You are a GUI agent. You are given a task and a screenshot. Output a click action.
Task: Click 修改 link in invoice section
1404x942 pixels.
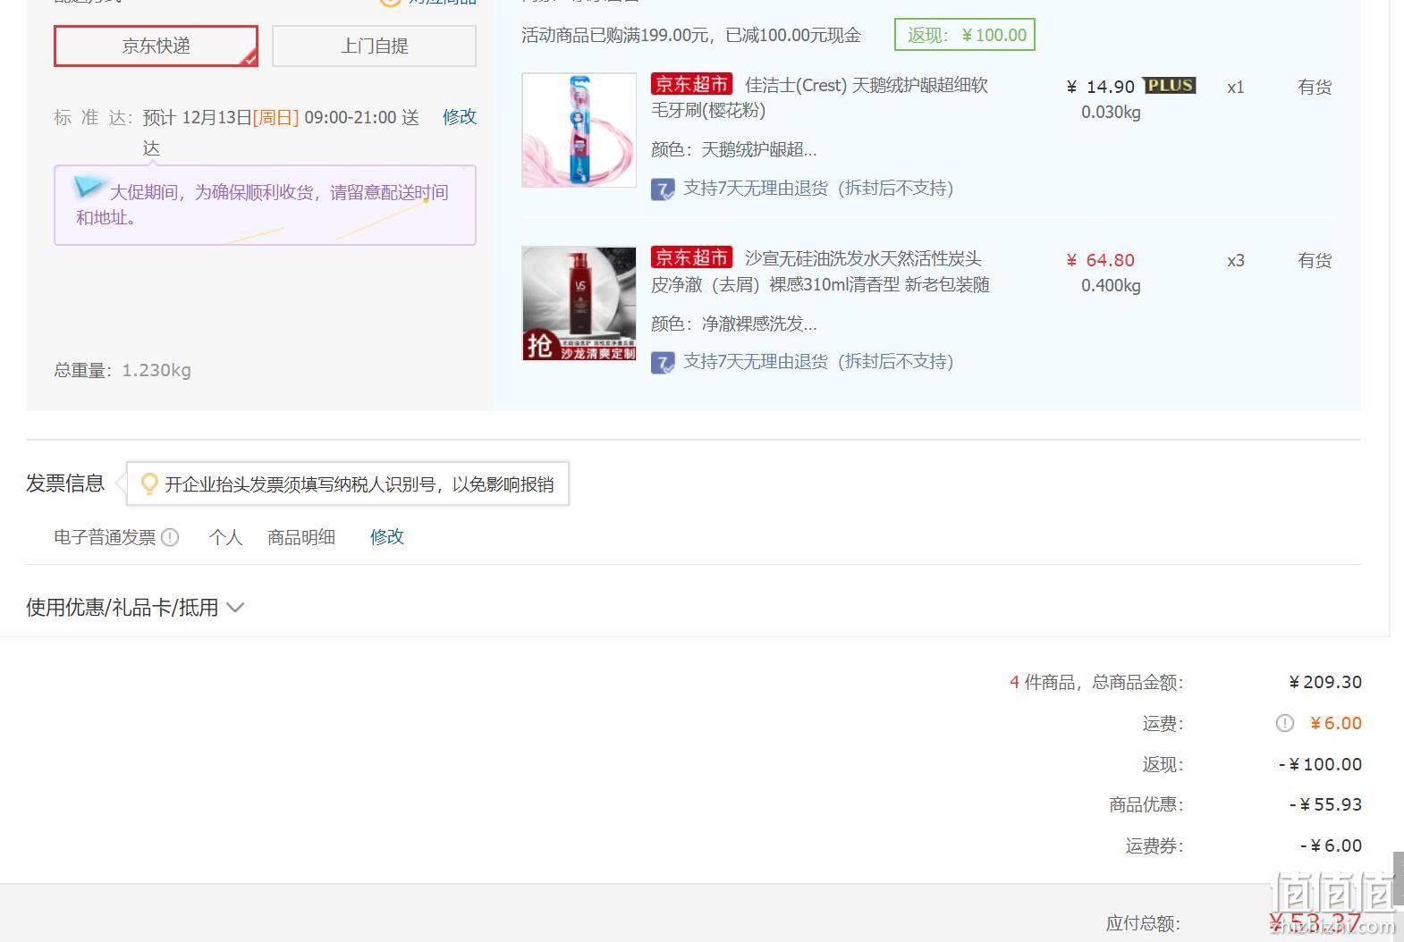pos(387,537)
